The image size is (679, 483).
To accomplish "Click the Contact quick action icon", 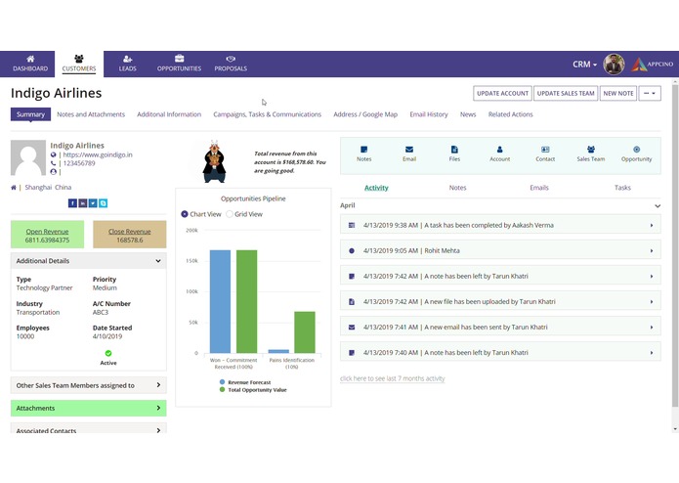I will click(545, 150).
